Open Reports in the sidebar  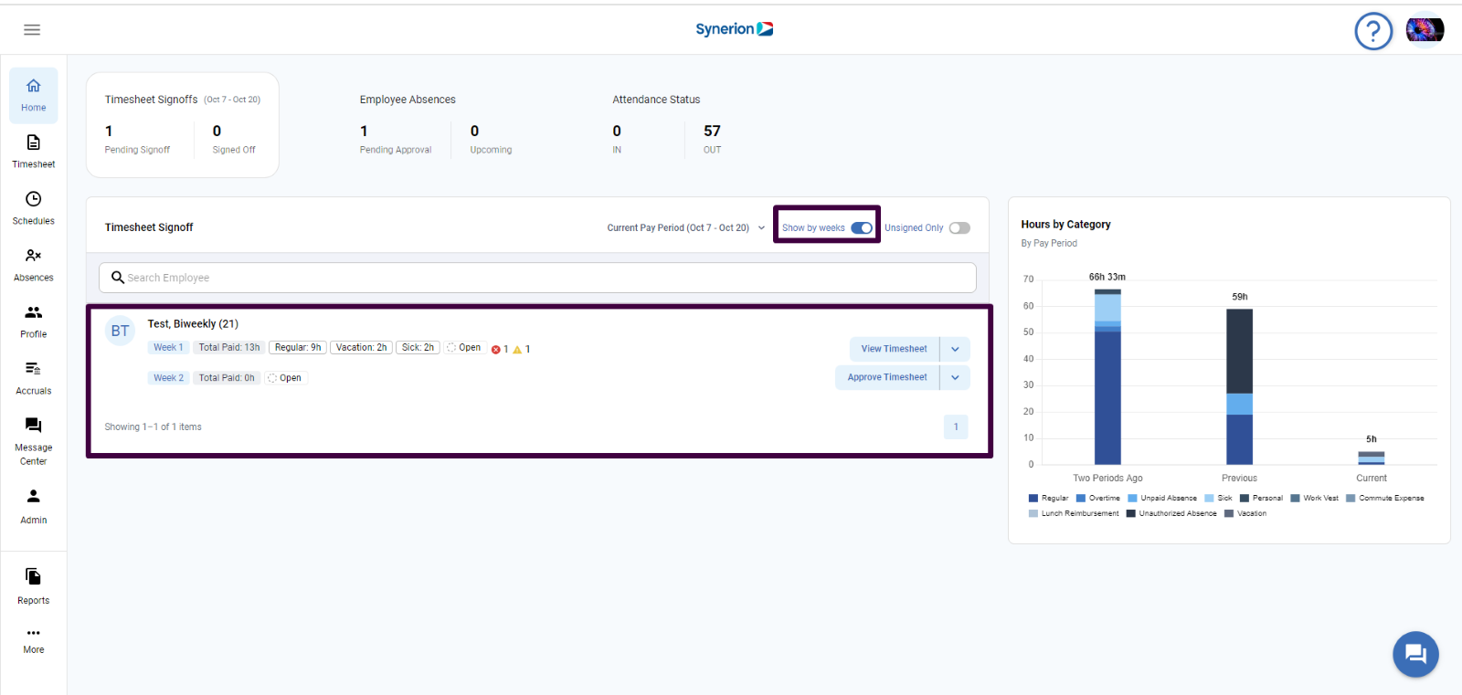(34, 586)
